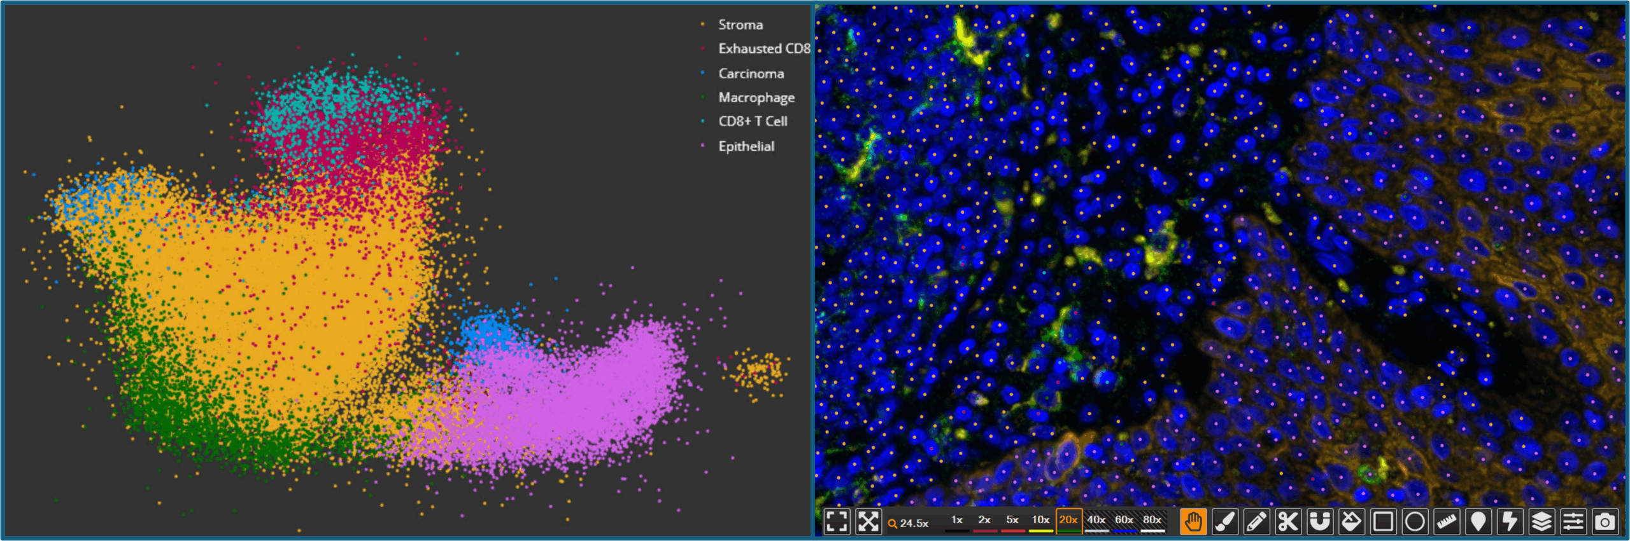Select the circle annotation tool
Screen dimensions: 1630x541
[1415, 522]
